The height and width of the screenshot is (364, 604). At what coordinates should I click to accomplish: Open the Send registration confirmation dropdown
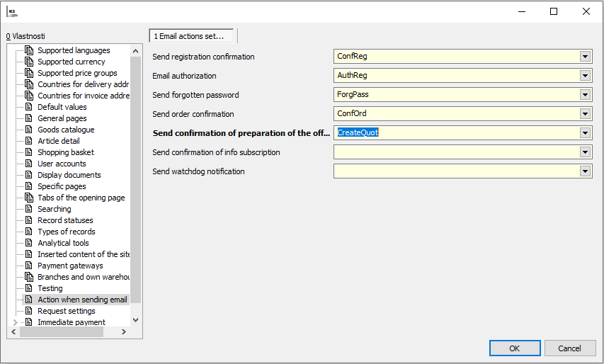pyautogui.click(x=585, y=57)
